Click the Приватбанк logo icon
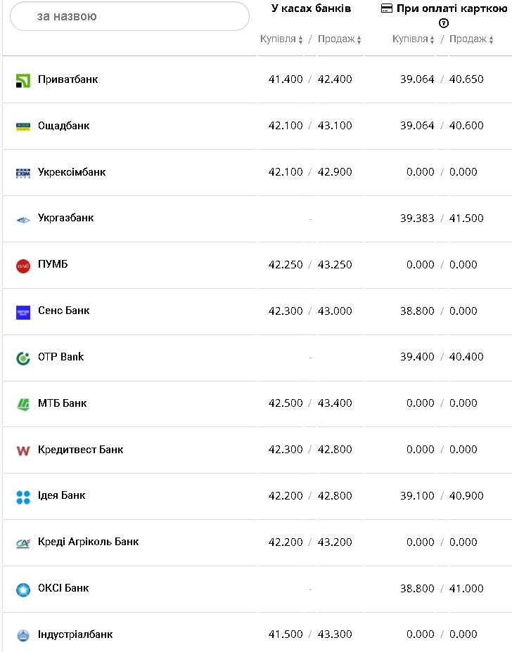Screen dimensions: 512x652 pos(23,80)
